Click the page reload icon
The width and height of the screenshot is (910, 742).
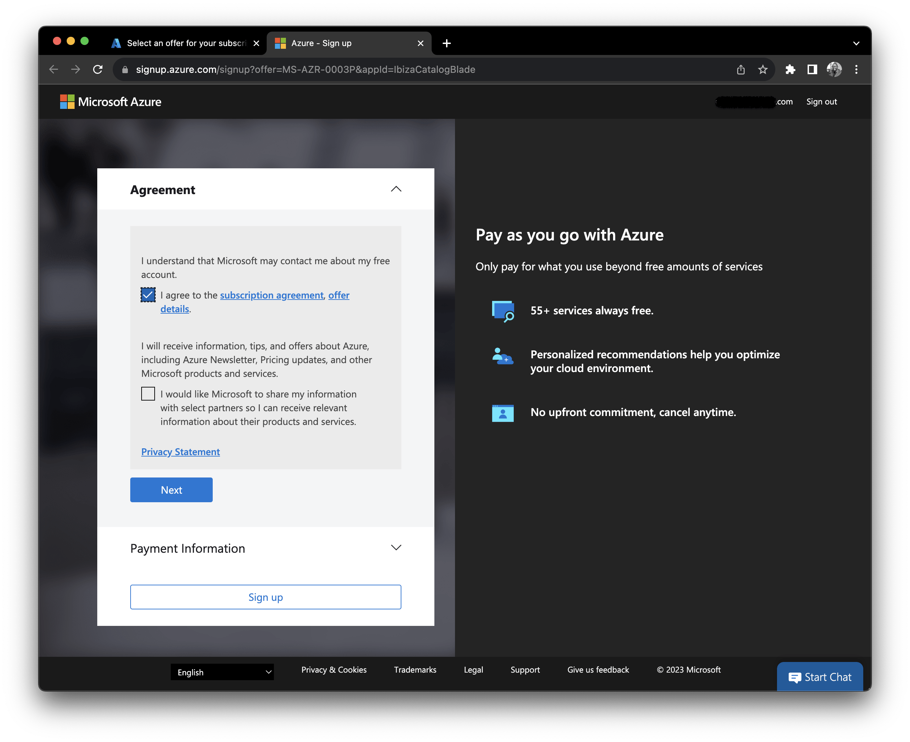click(98, 69)
